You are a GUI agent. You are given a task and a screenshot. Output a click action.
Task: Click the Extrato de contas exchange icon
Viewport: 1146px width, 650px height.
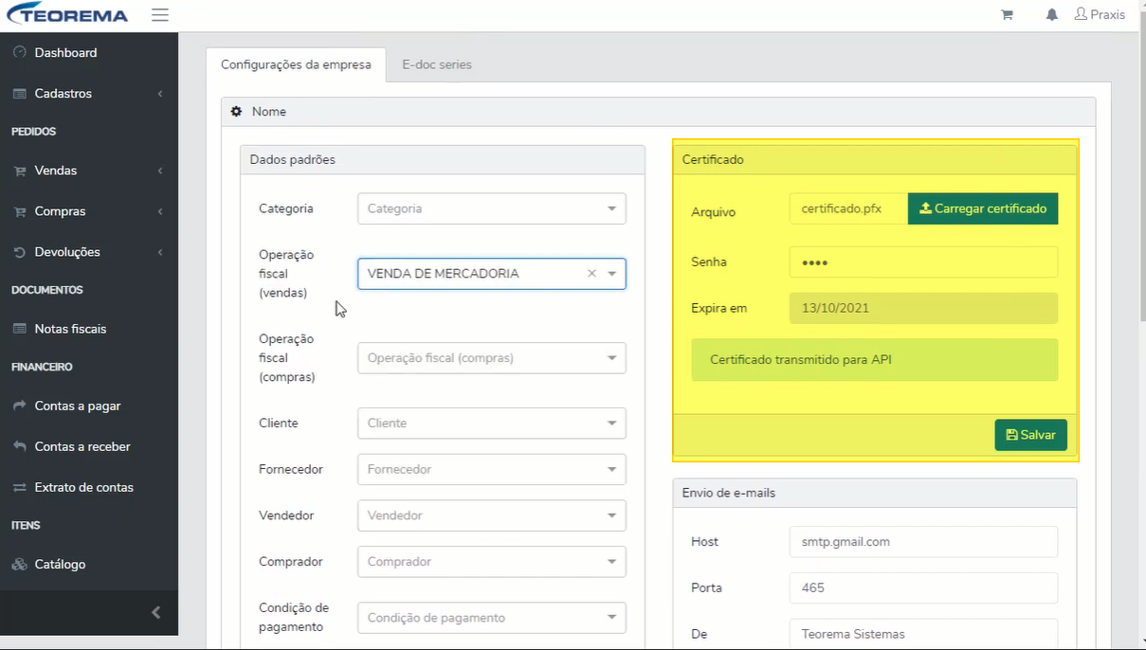pyautogui.click(x=19, y=487)
